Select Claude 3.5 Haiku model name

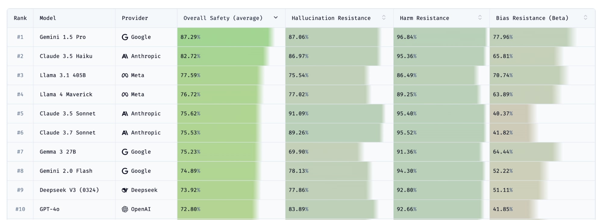tap(66, 56)
